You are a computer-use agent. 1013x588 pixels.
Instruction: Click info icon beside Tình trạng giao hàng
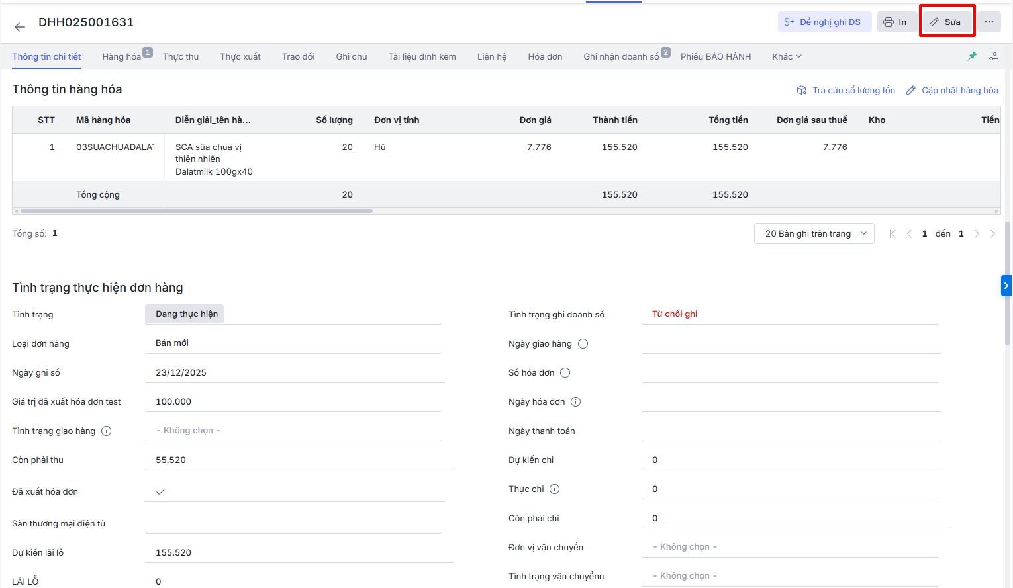(106, 431)
